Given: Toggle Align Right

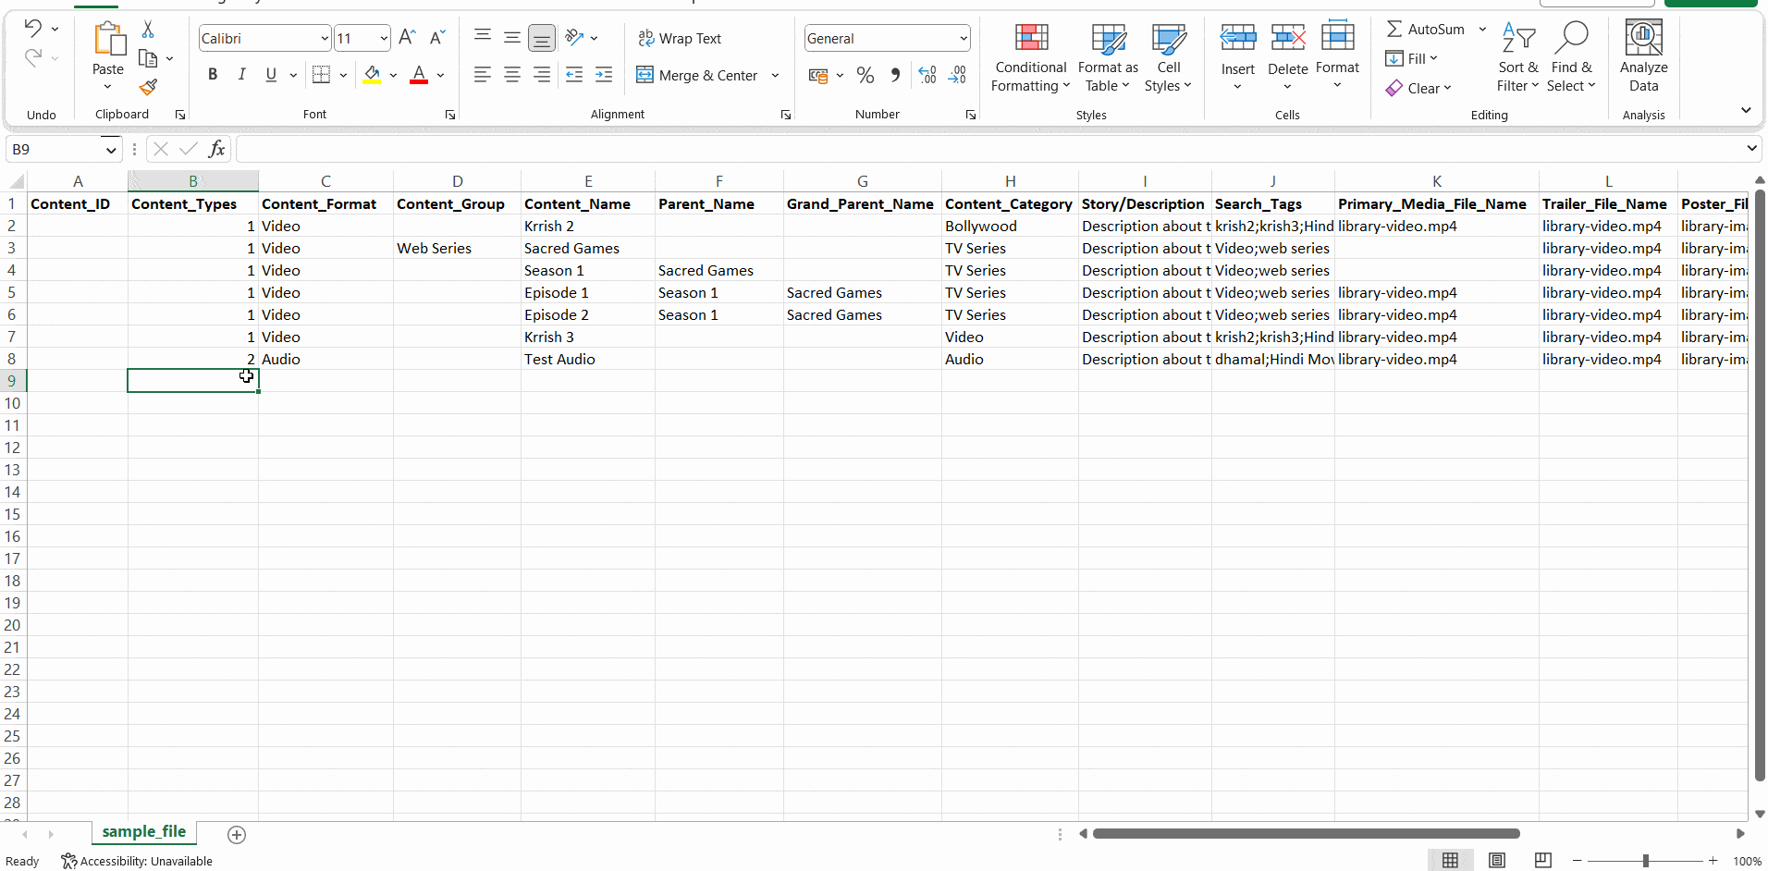Looking at the screenshot, I should [x=542, y=75].
